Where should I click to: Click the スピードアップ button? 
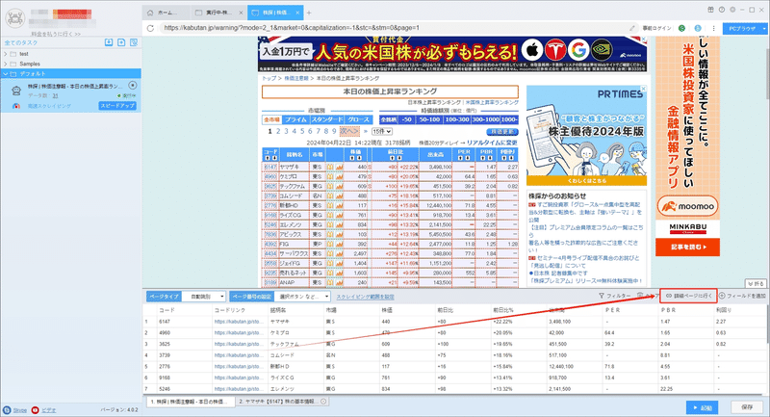coord(117,106)
